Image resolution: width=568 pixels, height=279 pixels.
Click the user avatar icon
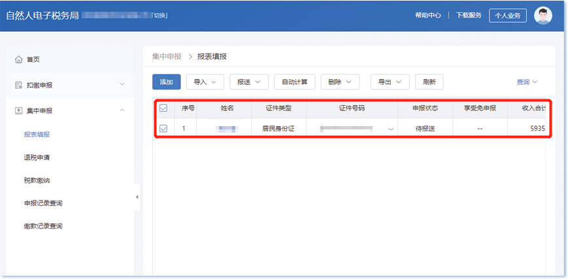coord(543,16)
